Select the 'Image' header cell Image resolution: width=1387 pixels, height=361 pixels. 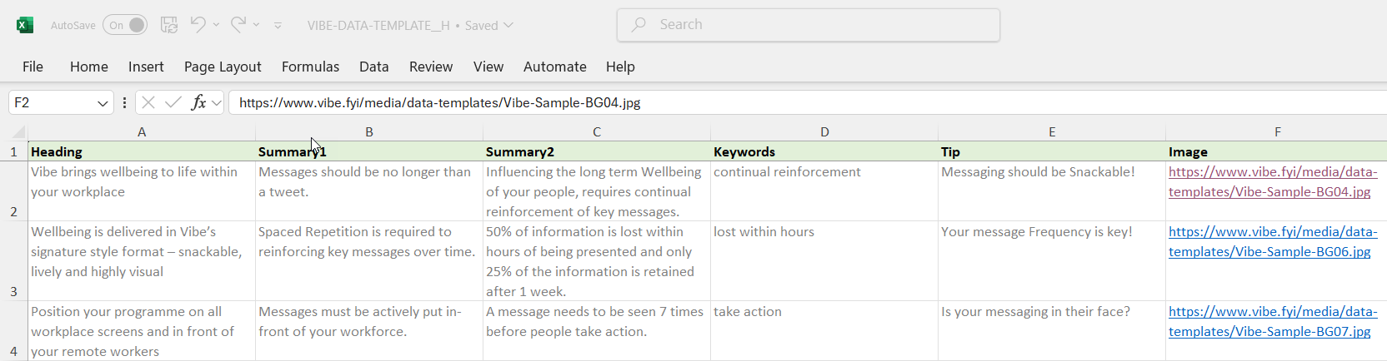click(x=1277, y=151)
